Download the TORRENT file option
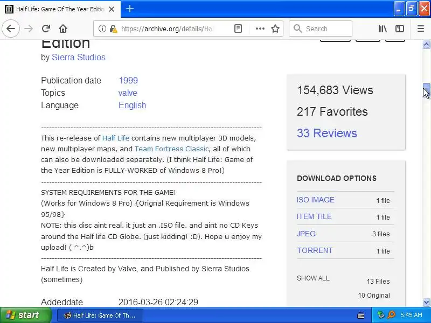The image size is (431, 323). pos(315,250)
